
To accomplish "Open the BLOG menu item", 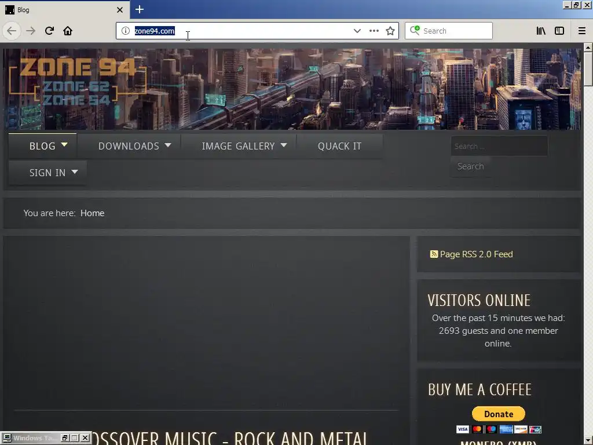I will 42,146.
